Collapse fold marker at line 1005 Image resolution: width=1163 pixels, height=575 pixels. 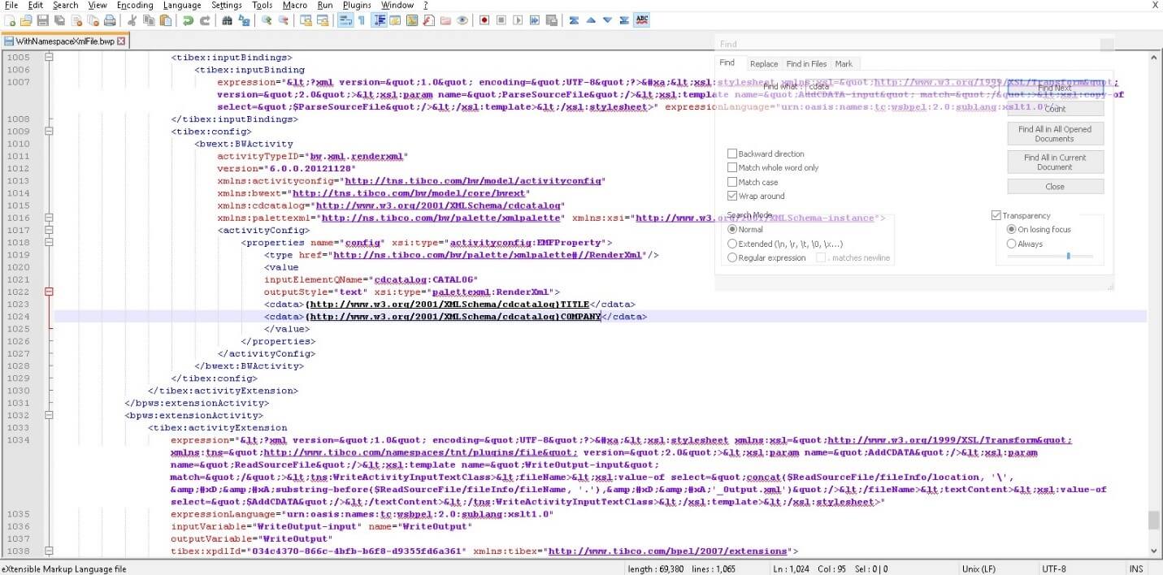pyautogui.click(x=49, y=58)
